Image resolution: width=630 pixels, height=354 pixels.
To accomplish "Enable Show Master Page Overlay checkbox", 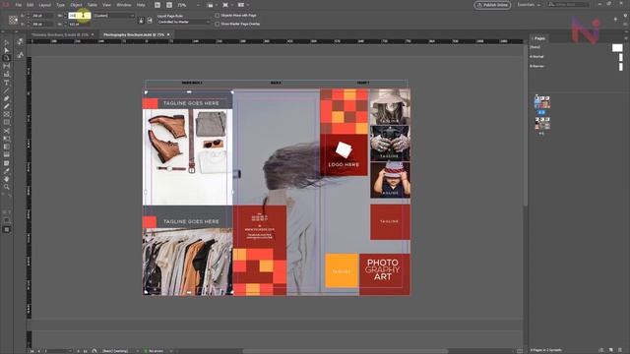I will click(x=218, y=24).
